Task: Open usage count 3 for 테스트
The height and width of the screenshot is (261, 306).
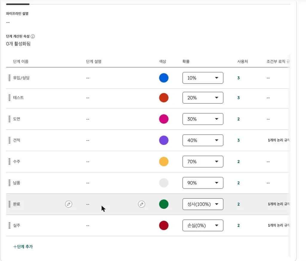Action: pyautogui.click(x=238, y=98)
